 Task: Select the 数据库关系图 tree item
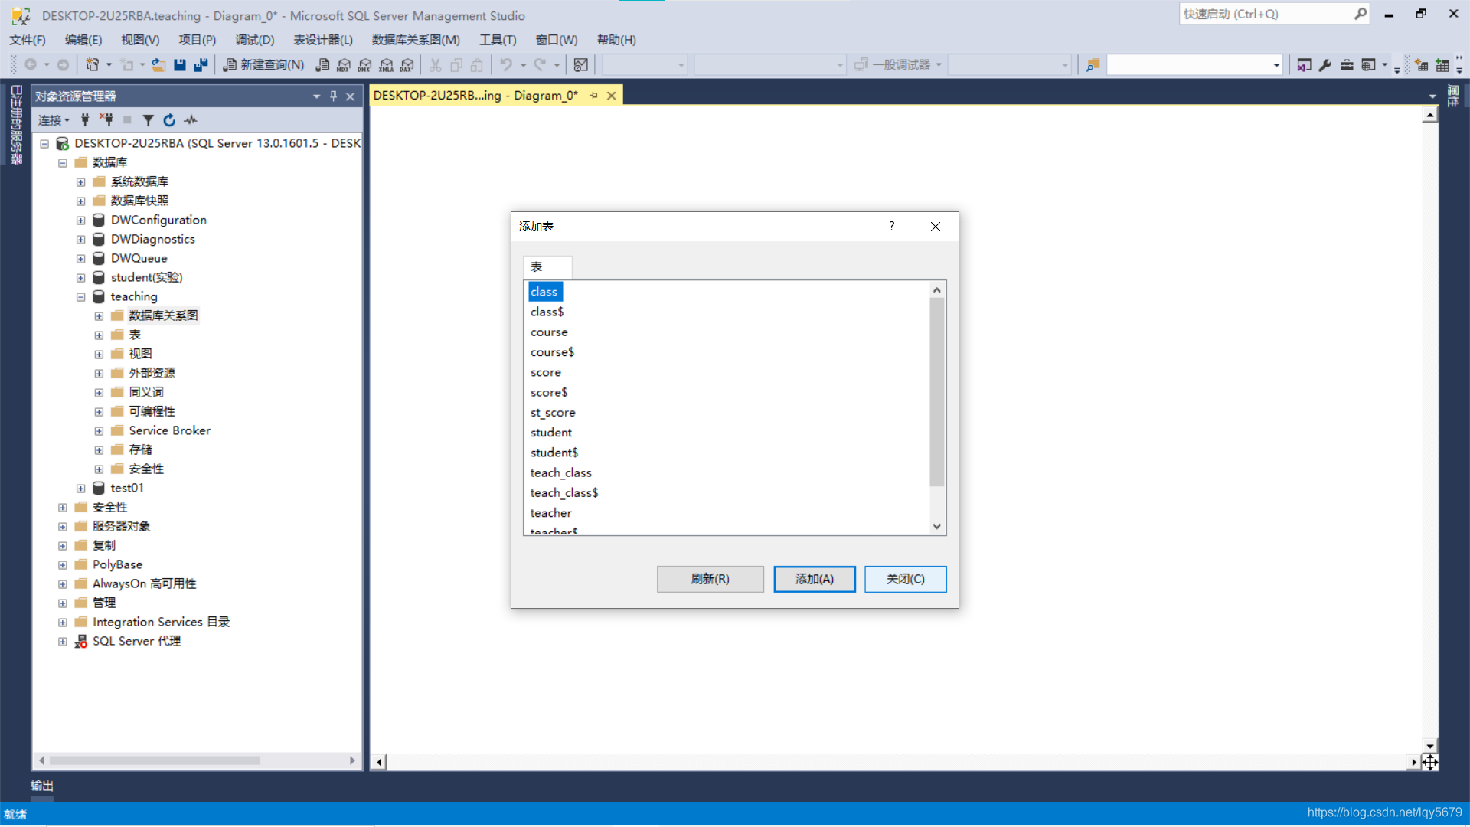coord(163,315)
